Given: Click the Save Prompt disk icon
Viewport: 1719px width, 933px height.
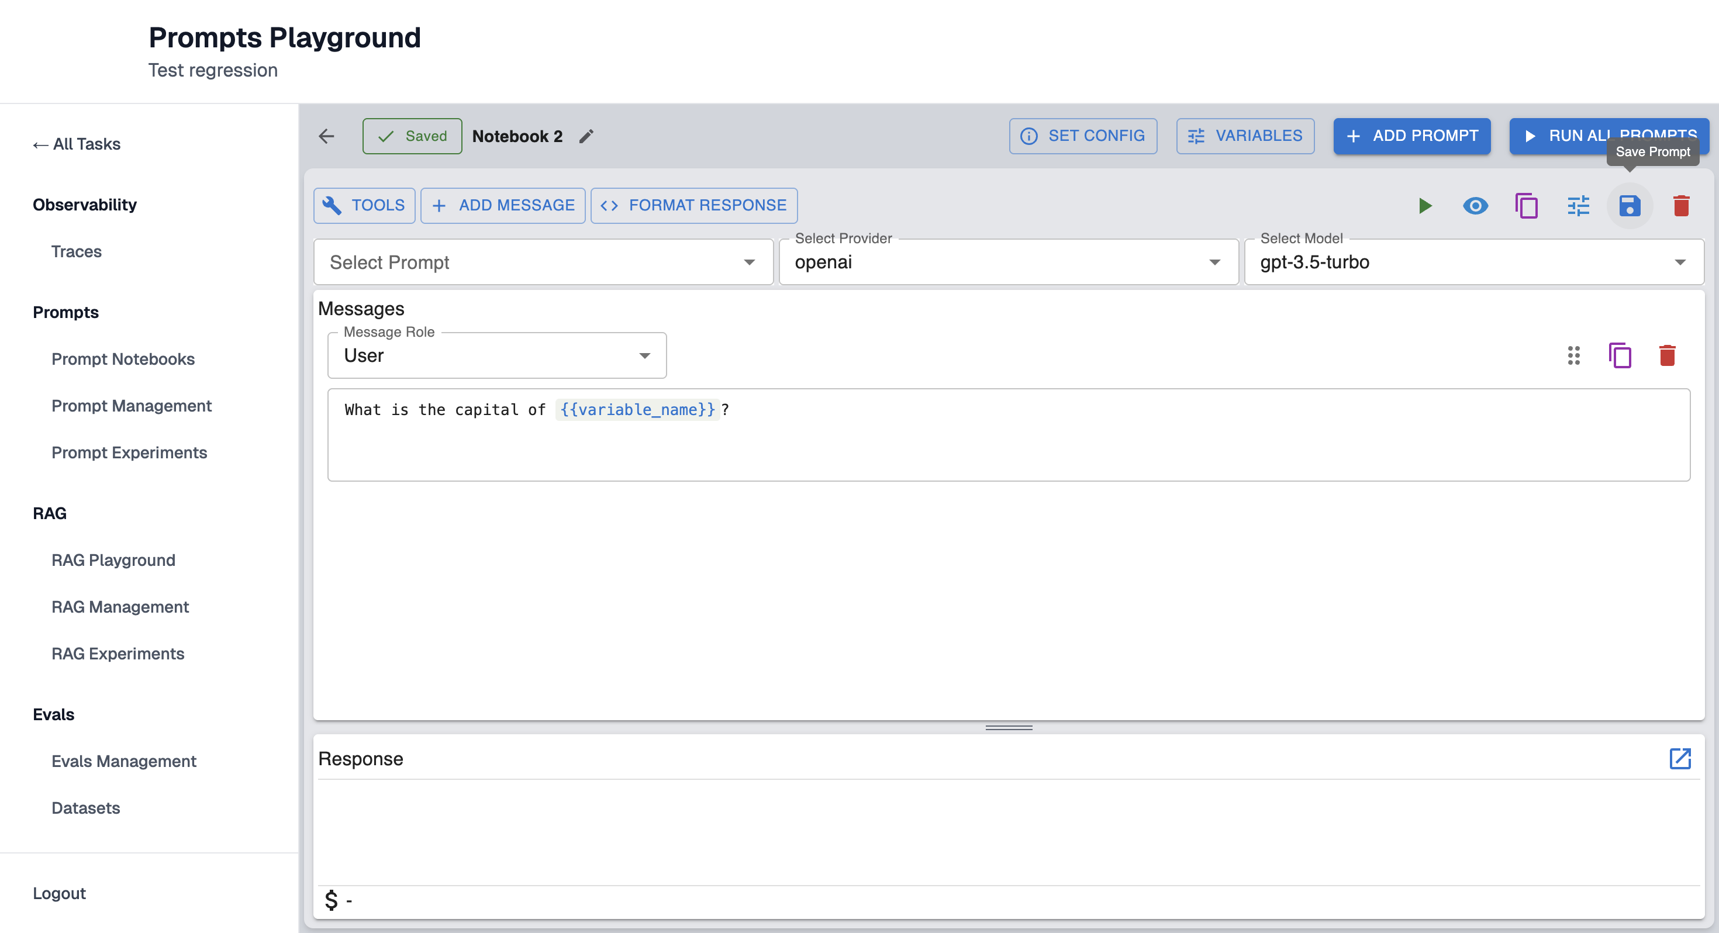Looking at the screenshot, I should point(1629,206).
